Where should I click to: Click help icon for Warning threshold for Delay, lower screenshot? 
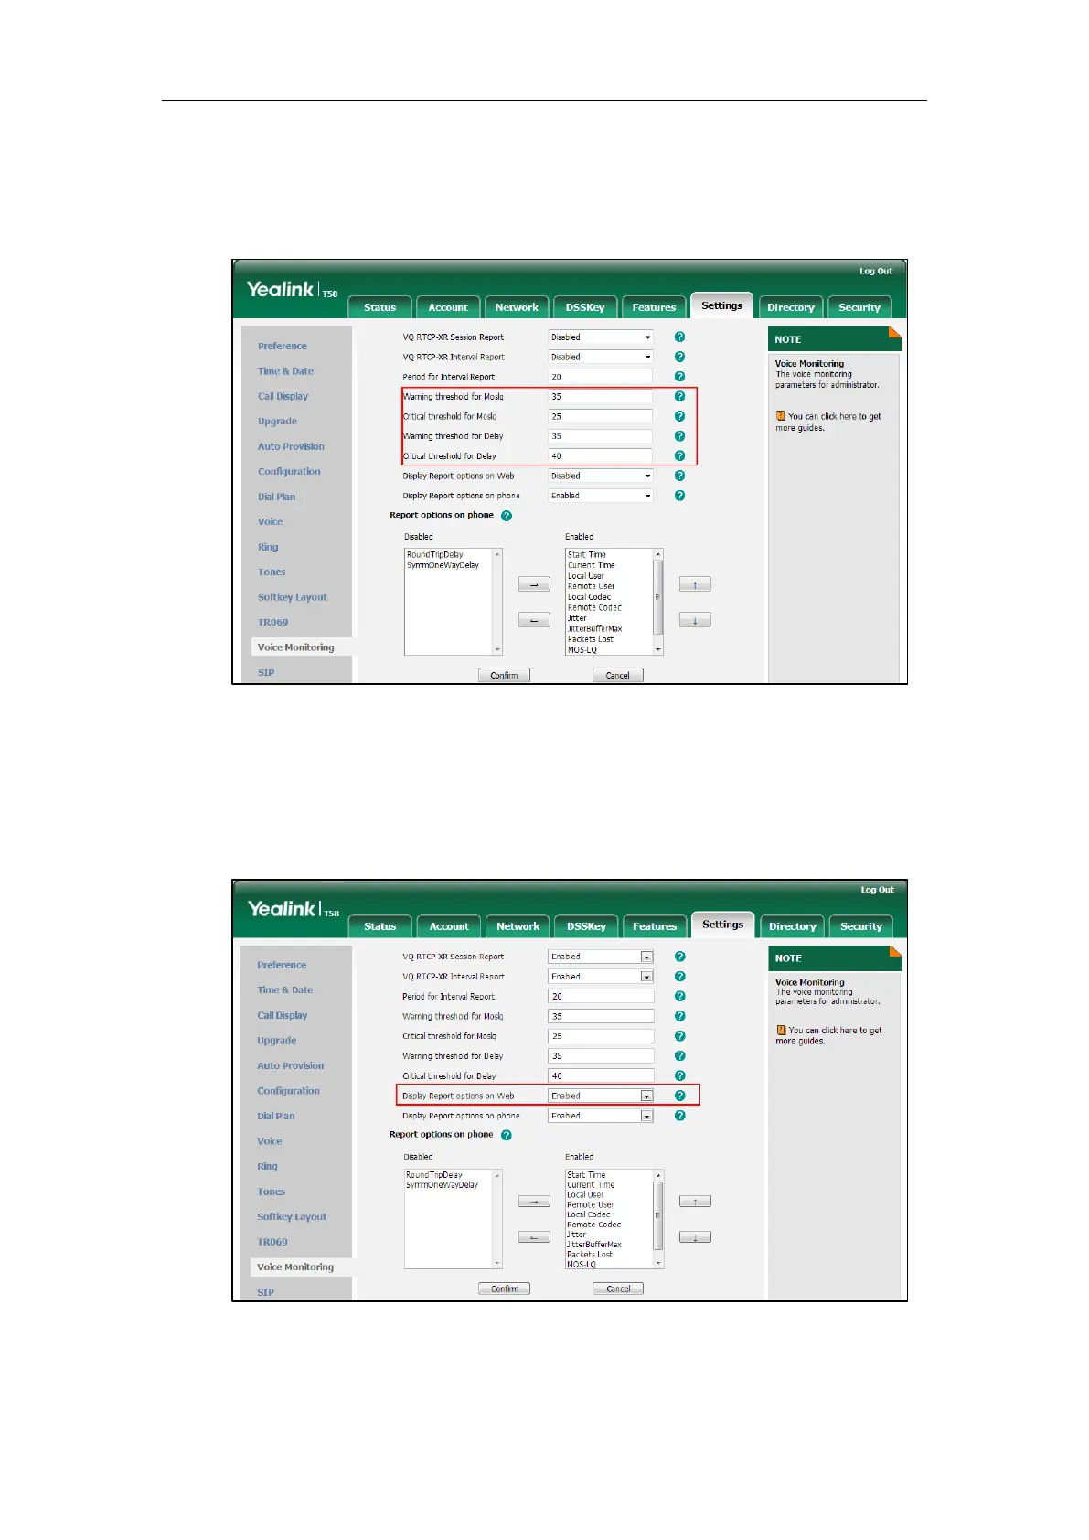click(x=679, y=1056)
